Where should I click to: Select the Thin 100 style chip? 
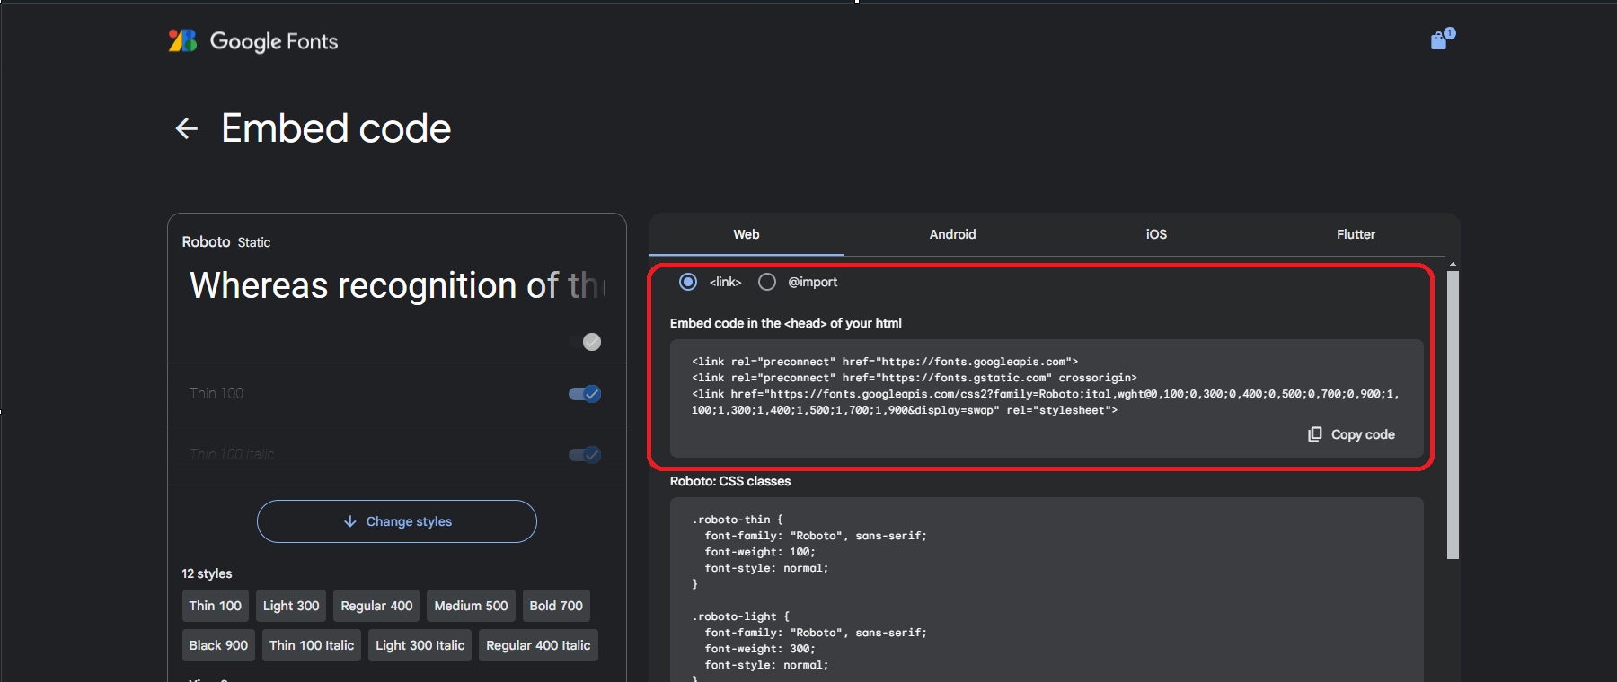[216, 606]
